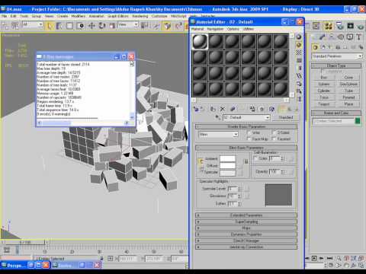Click the Box primitive button
Image resolution: width=366 pixels, height=274 pixels.
coord(324,77)
